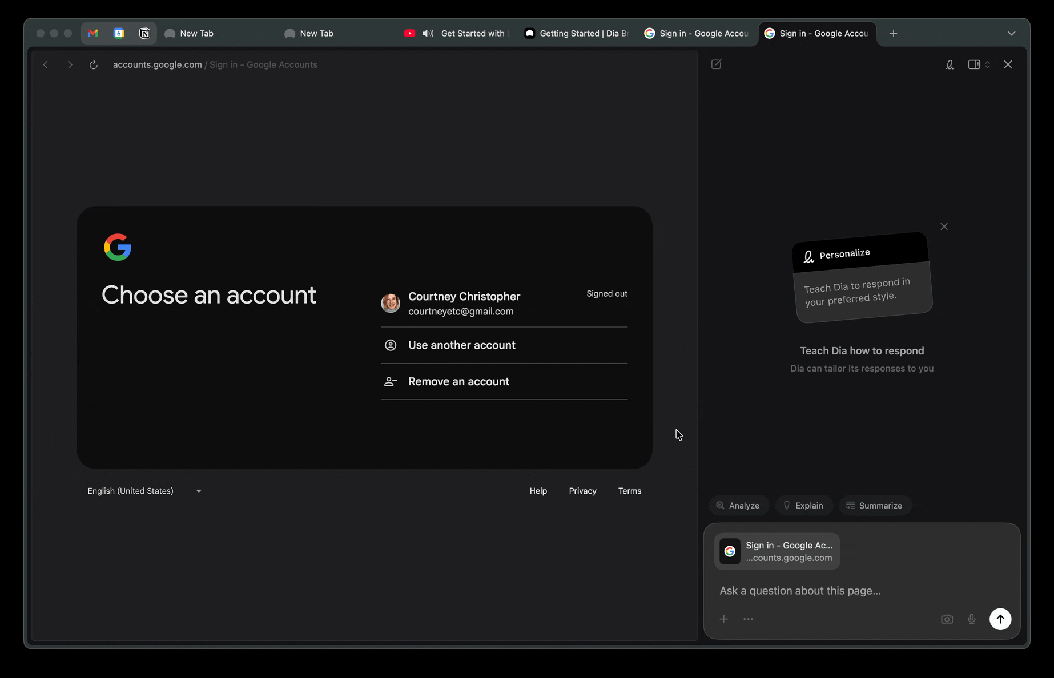Click the attached Sign in page chip
Viewport: 1054px width, 678px height.
coord(777,551)
